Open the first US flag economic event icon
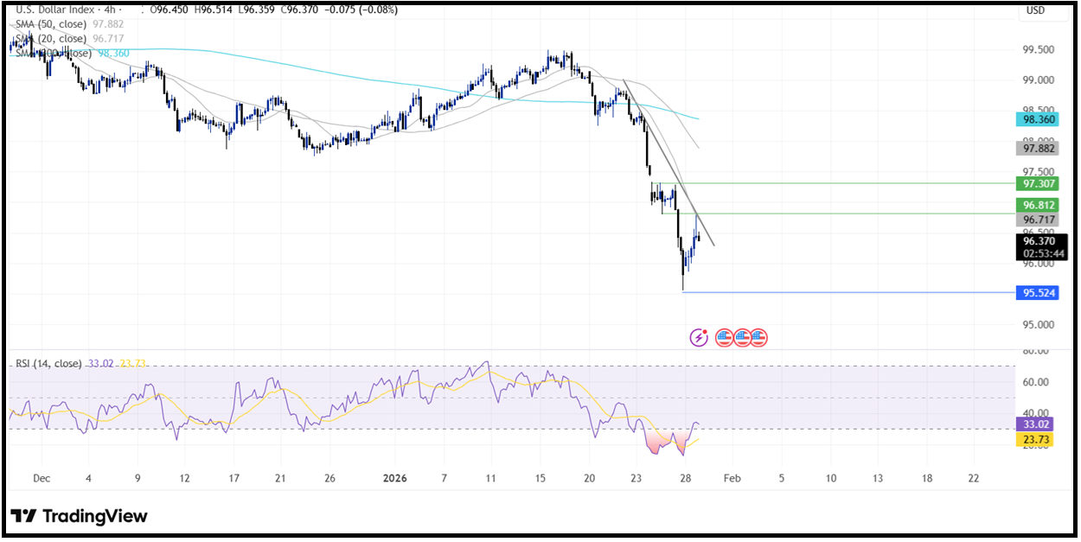The image size is (1081, 542). click(x=724, y=338)
